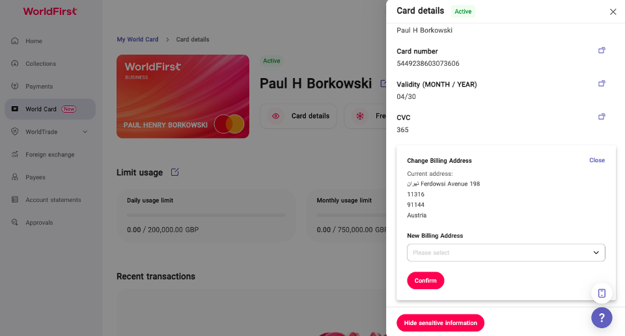Viewport: 625px width, 336px height.
Task: Click the WorldFirst business card image
Action: (x=183, y=96)
